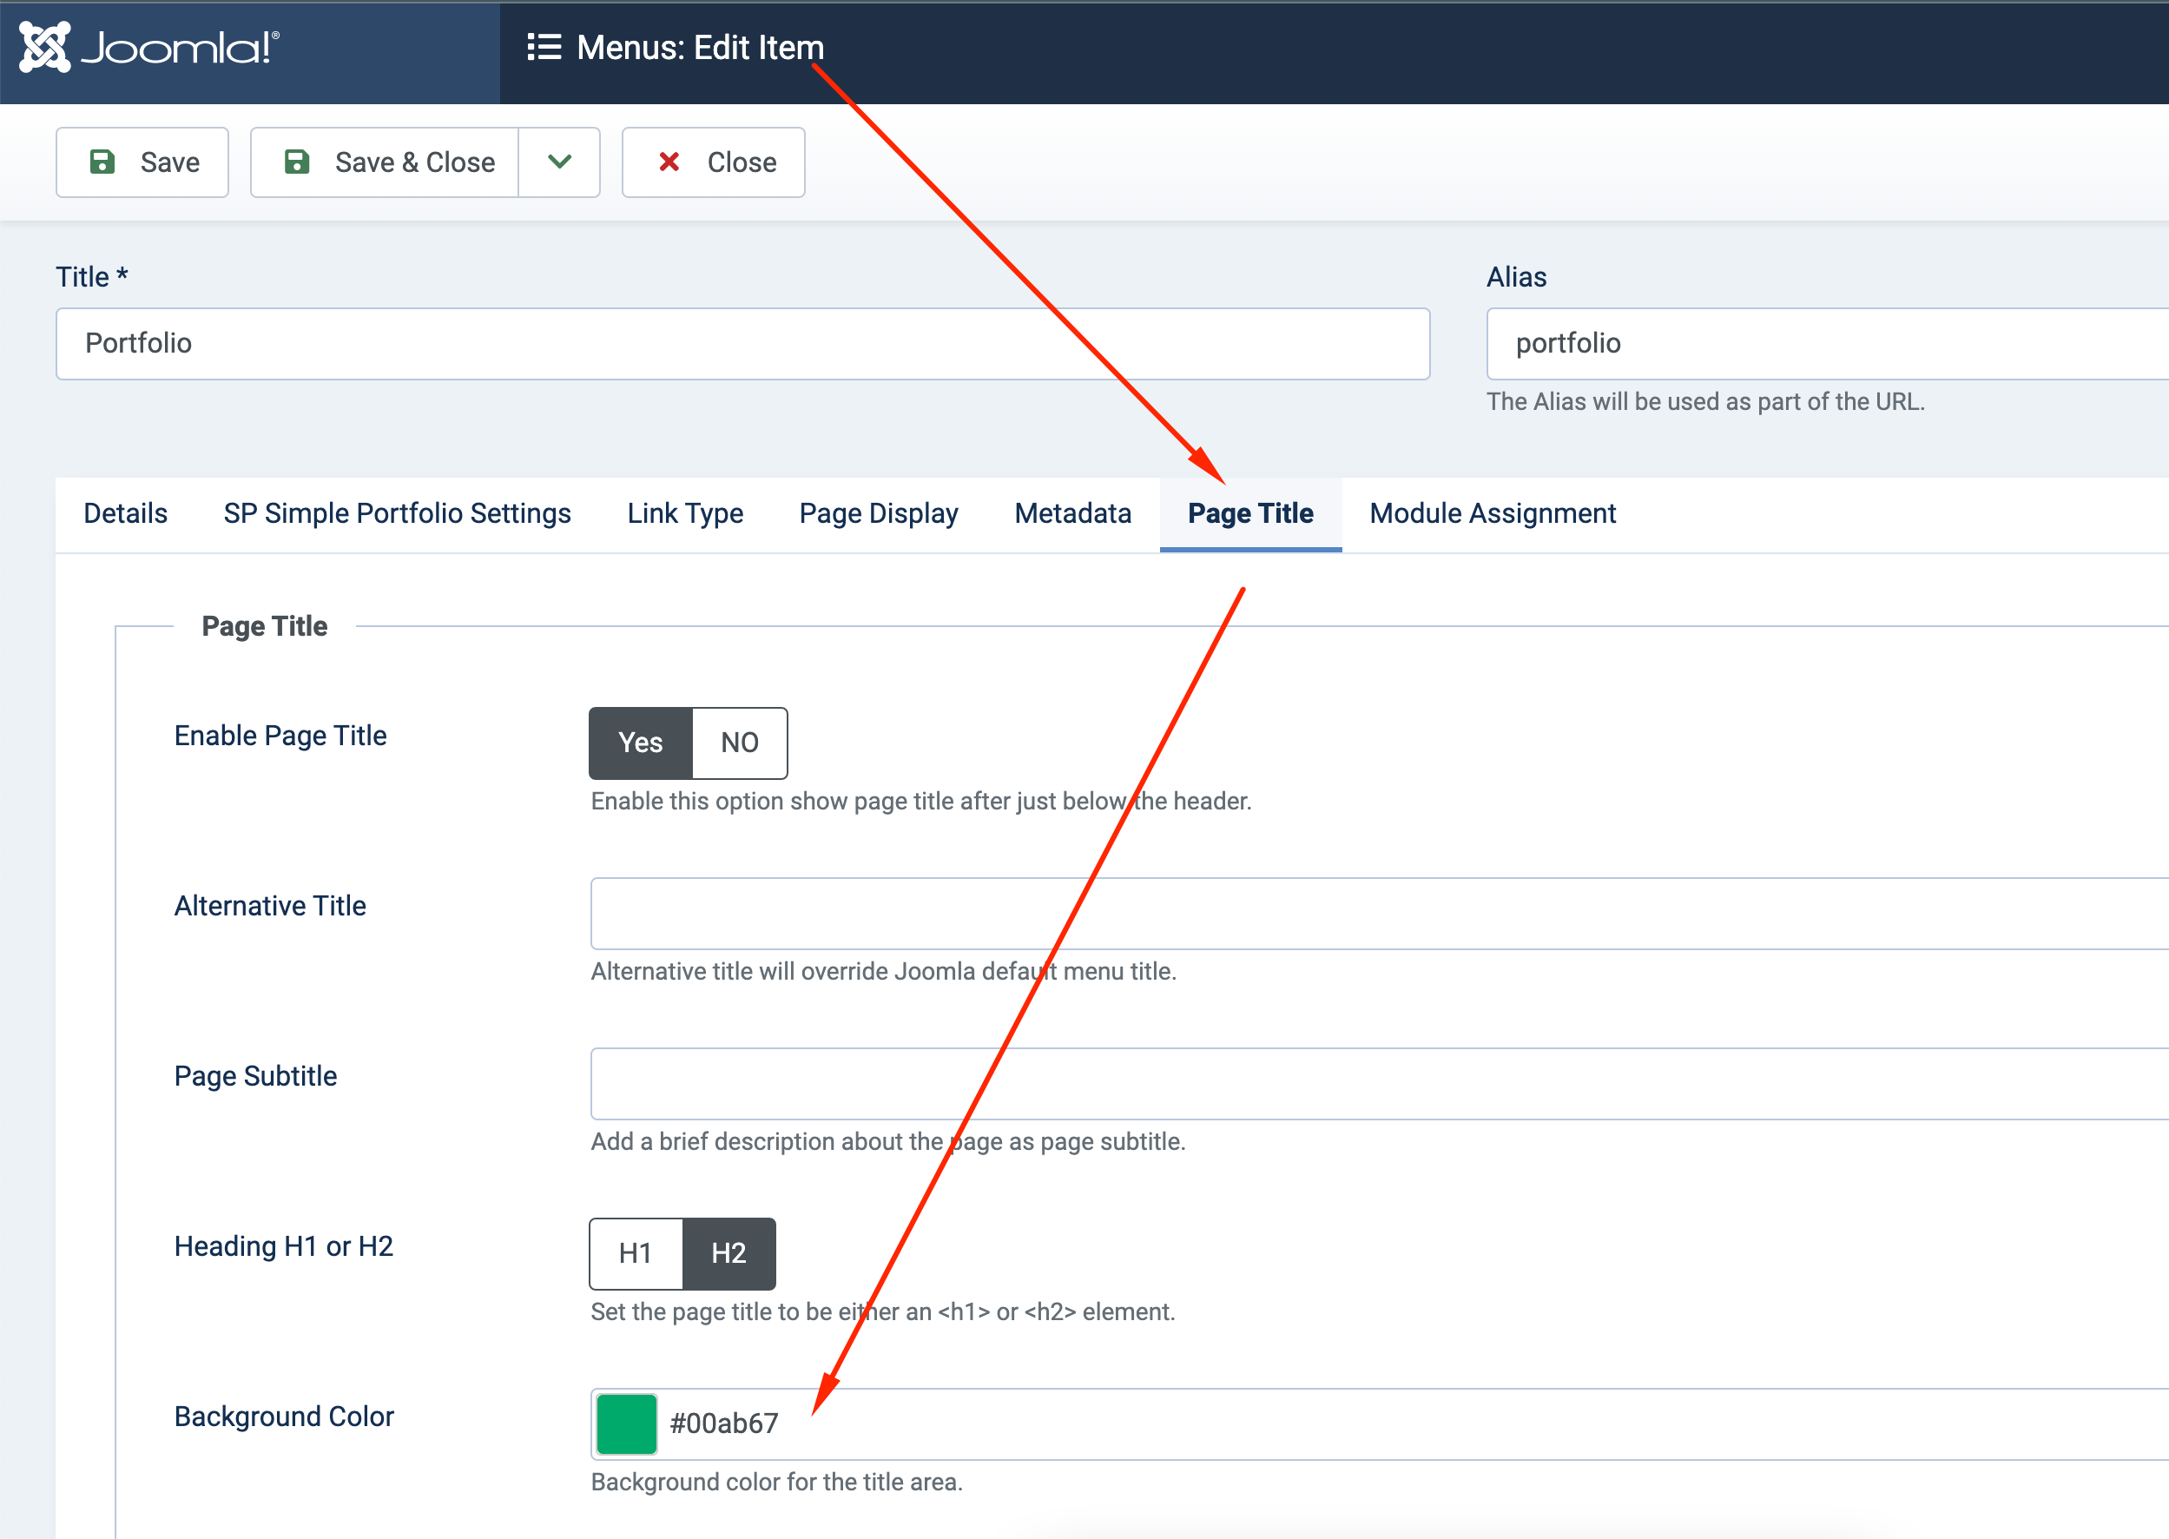Click the green floppy-disk Save icon

point(102,162)
